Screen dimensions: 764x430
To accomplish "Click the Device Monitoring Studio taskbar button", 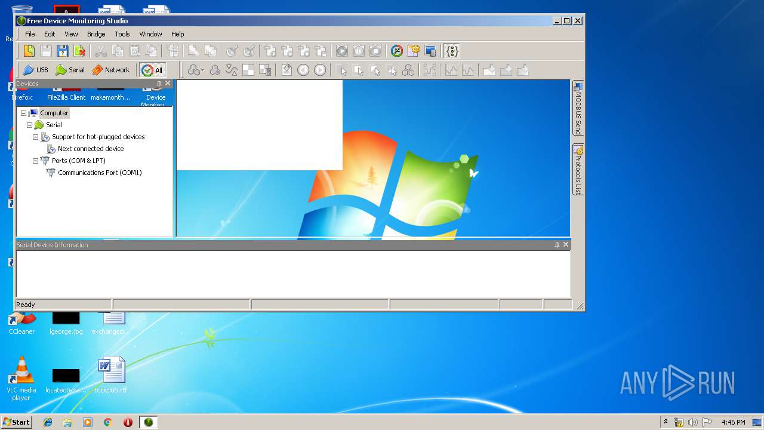I will click(x=148, y=422).
